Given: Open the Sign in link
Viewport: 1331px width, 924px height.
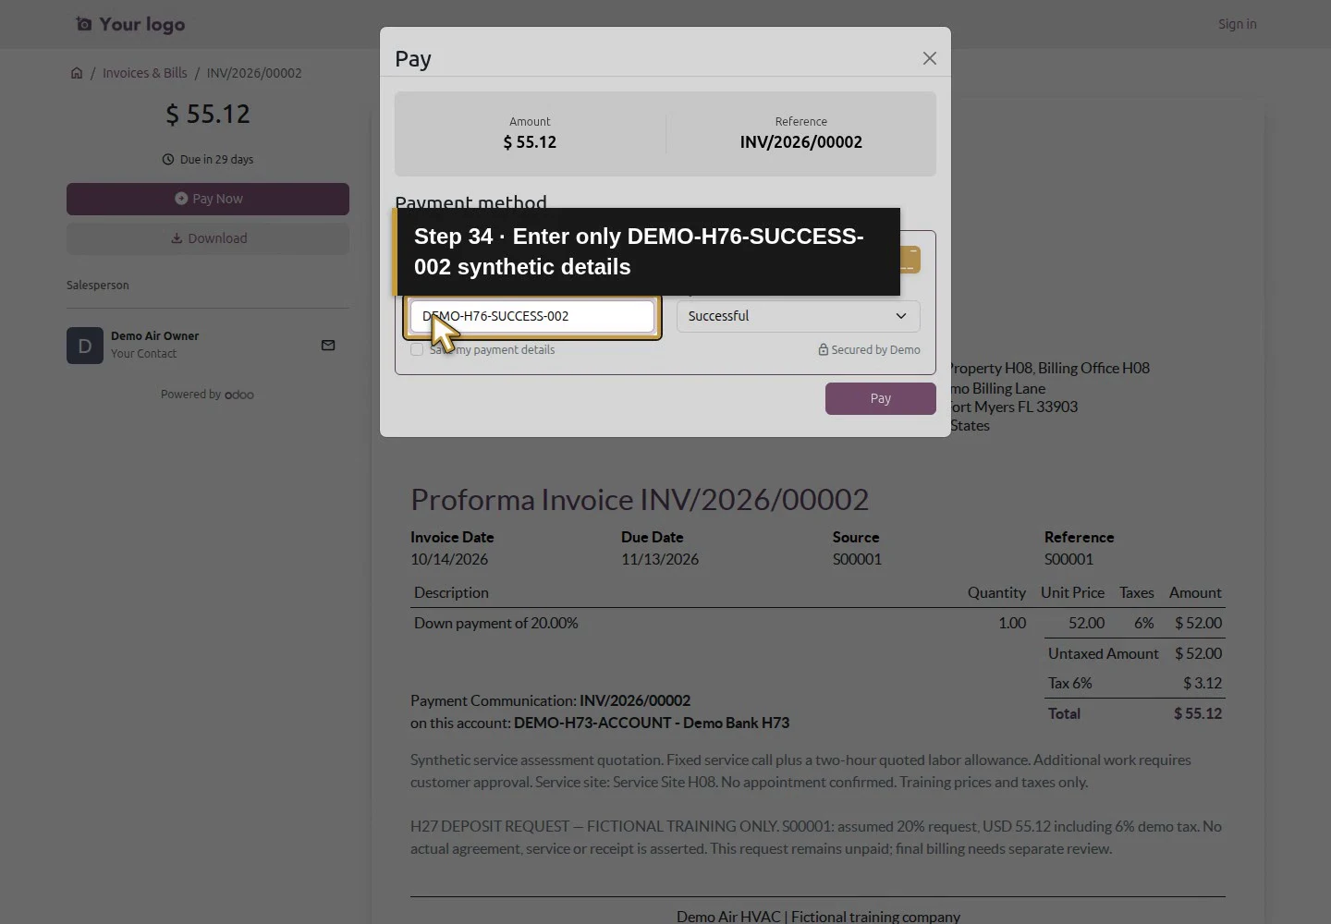Looking at the screenshot, I should pyautogui.click(x=1237, y=24).
